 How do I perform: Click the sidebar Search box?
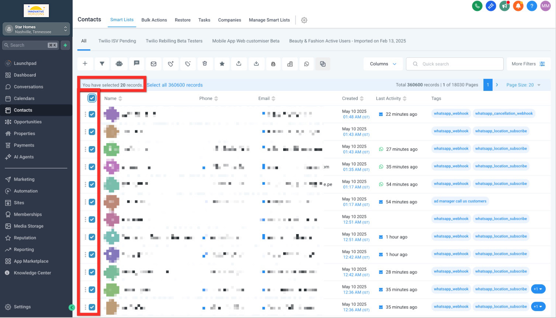point(31,45)
